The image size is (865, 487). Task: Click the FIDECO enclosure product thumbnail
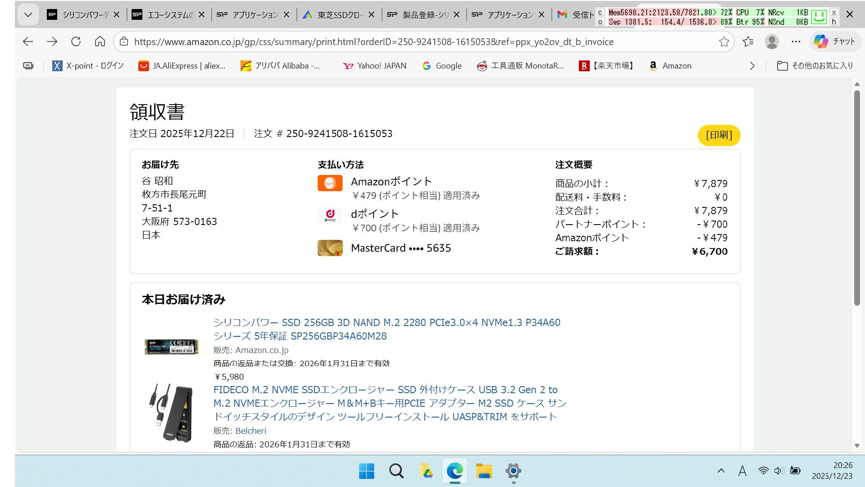pyautogui.click(x=171, y=413)
